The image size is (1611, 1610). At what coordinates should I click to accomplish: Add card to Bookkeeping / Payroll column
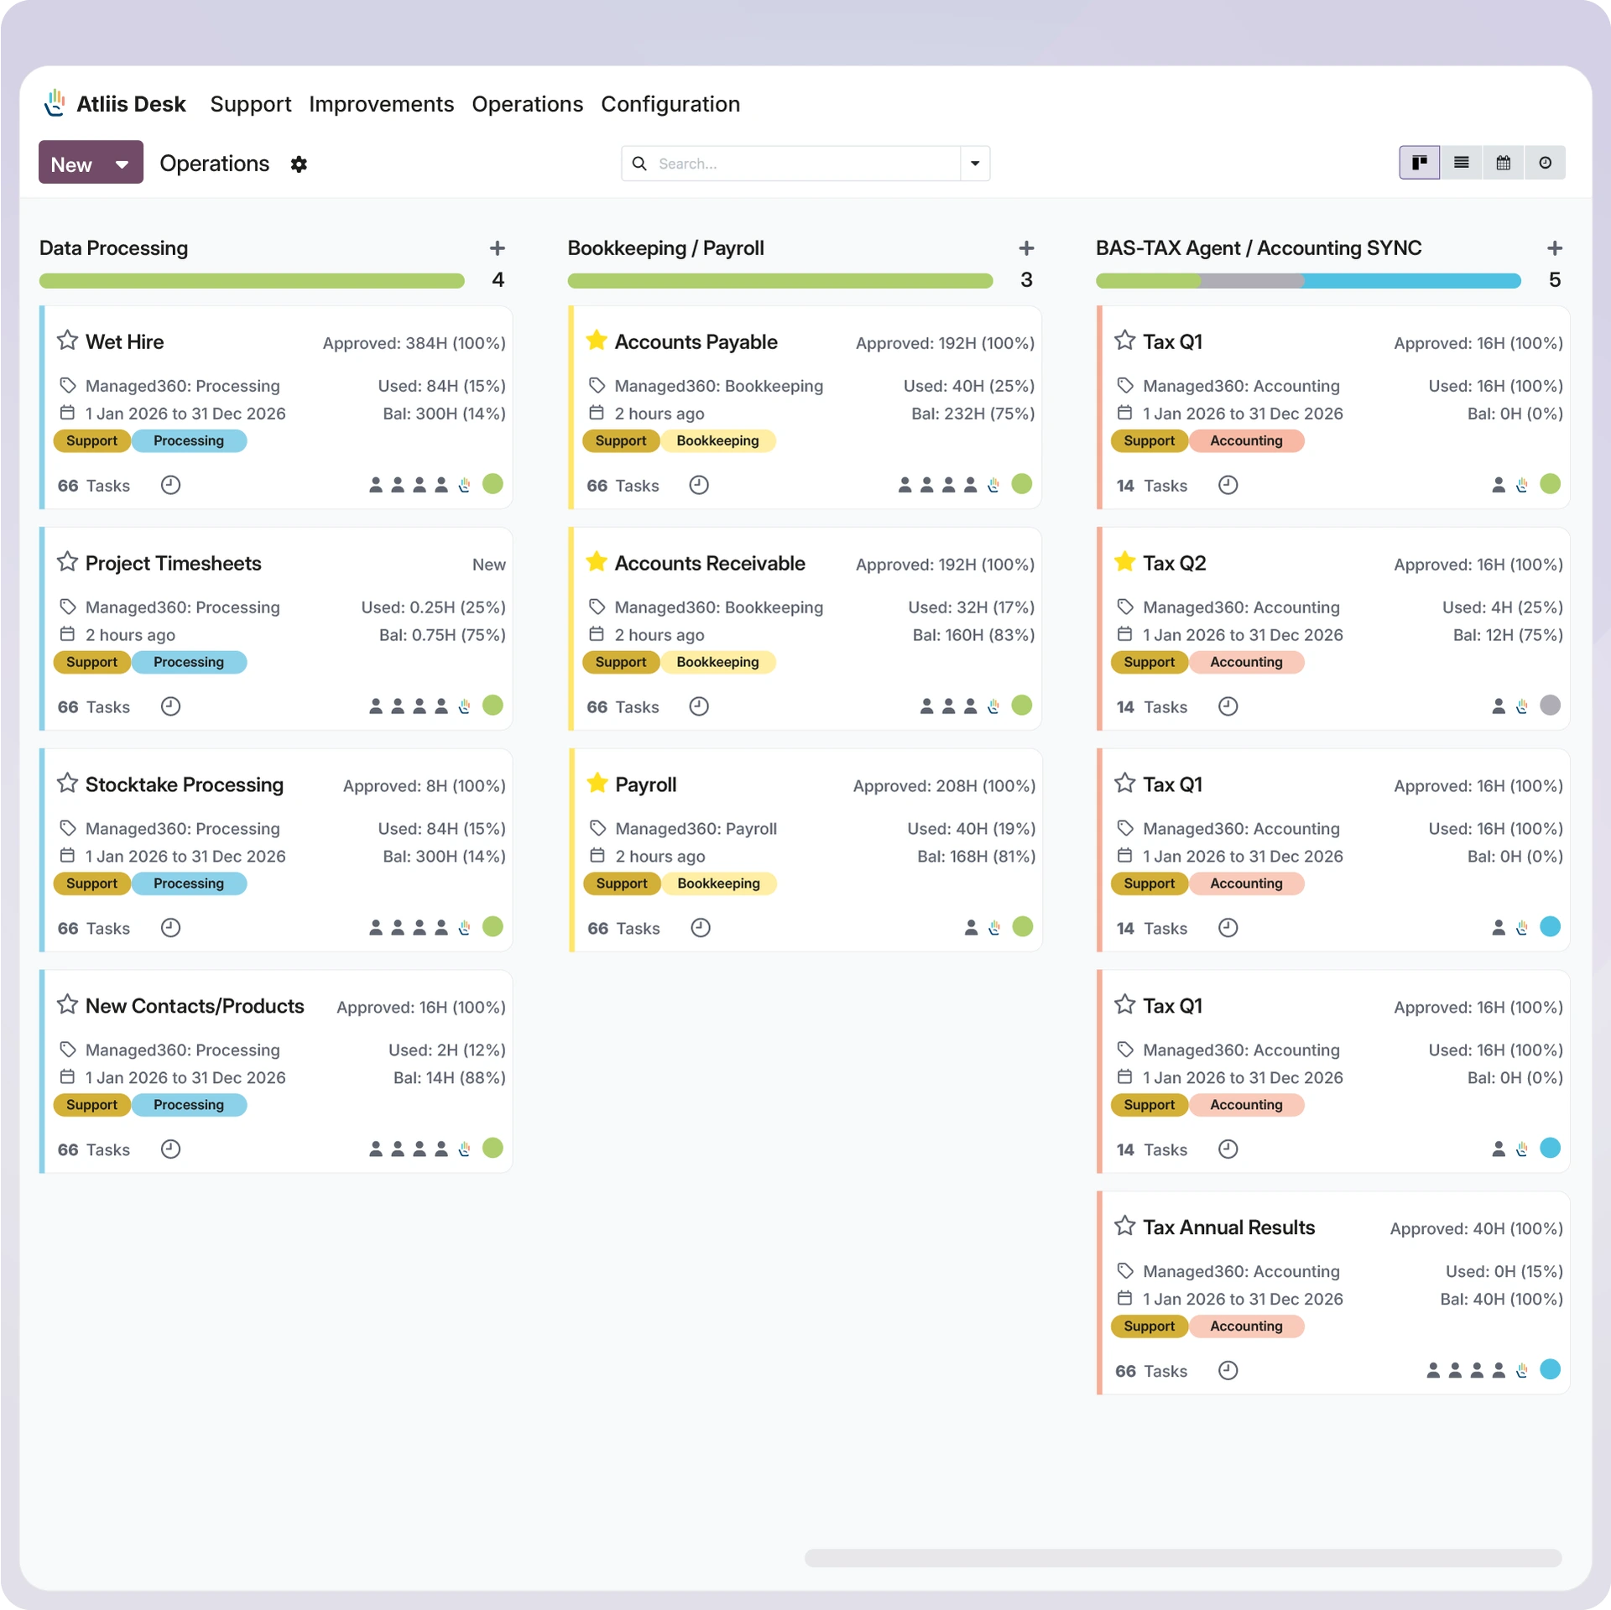tap(1025, 248)
